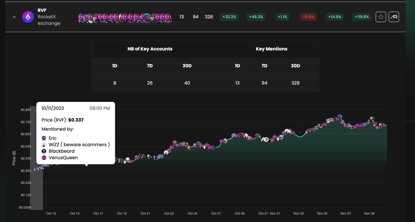Click Blackbeard's avatar in the tooltip
Image resolution: width=415 pixels, height=222 pixels.
click(44, 151)
